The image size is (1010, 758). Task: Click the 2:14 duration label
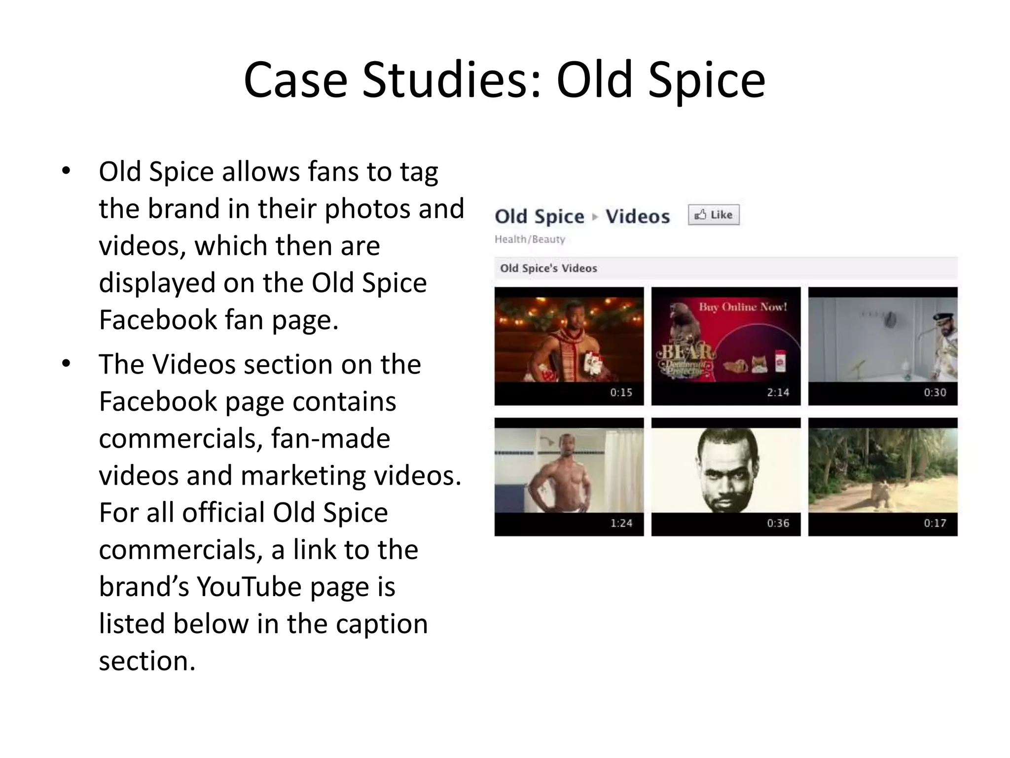778,393
